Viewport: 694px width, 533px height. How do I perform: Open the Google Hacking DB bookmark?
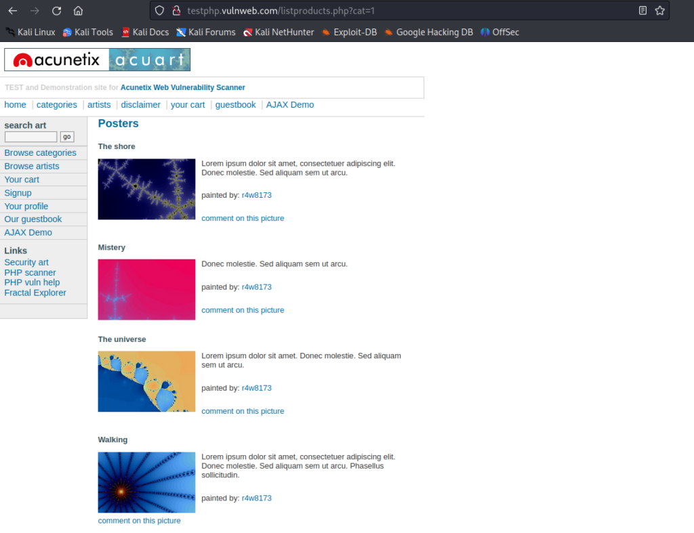428,33
